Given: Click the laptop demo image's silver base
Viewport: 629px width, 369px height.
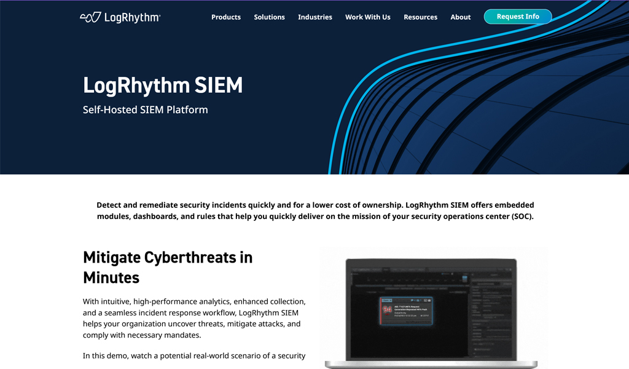Looking at the screenshot, I should pos(430,364).
